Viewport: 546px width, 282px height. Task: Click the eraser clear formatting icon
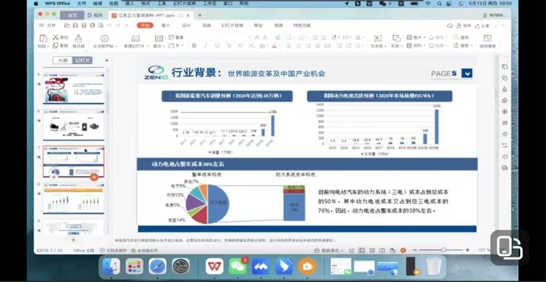coord(278,37)
